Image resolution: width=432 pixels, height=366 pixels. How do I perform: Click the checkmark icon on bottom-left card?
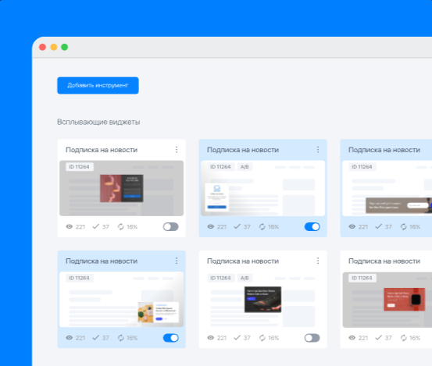tap(95, 338)
